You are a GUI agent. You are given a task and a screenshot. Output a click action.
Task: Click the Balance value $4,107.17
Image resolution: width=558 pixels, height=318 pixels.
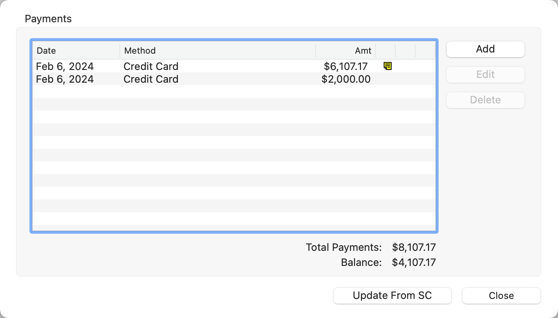pyautogui.click(x=414, y=262)
